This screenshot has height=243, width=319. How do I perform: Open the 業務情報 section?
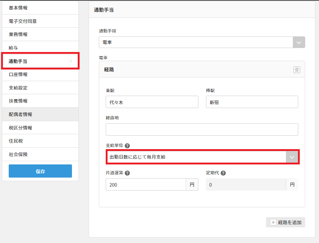click(40, 35)
